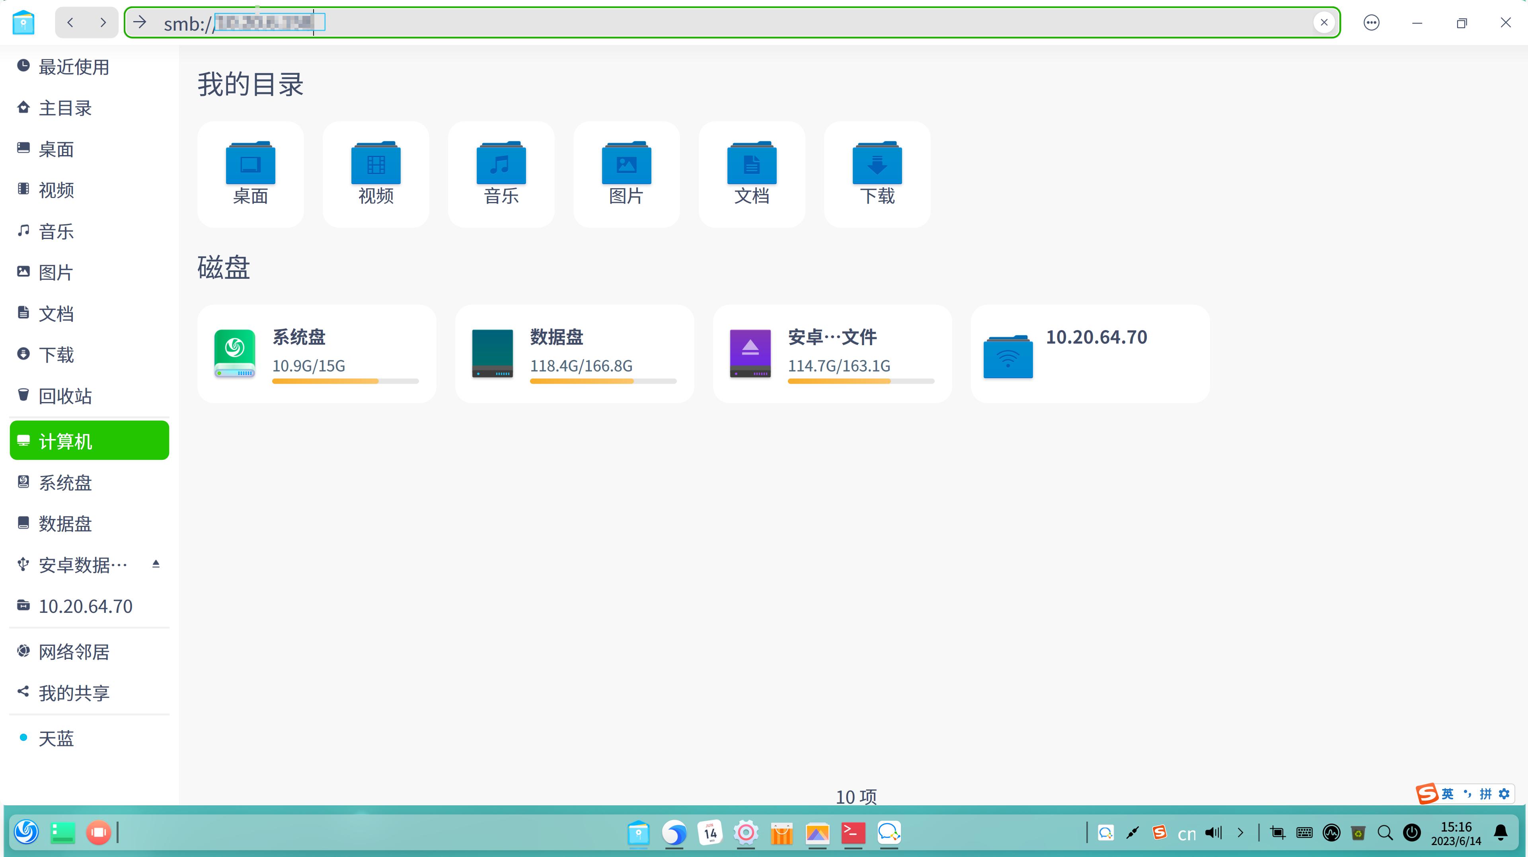This screenshot has width=1528, height=857.
Task: Click the screenshot tool tray icon
Action: point(1278,833)
